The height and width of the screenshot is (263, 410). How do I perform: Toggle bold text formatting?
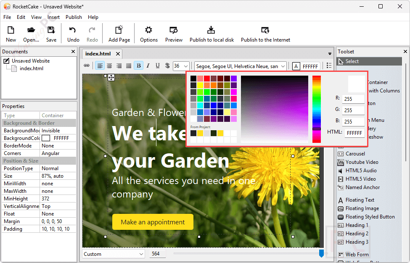pos(138,66)
